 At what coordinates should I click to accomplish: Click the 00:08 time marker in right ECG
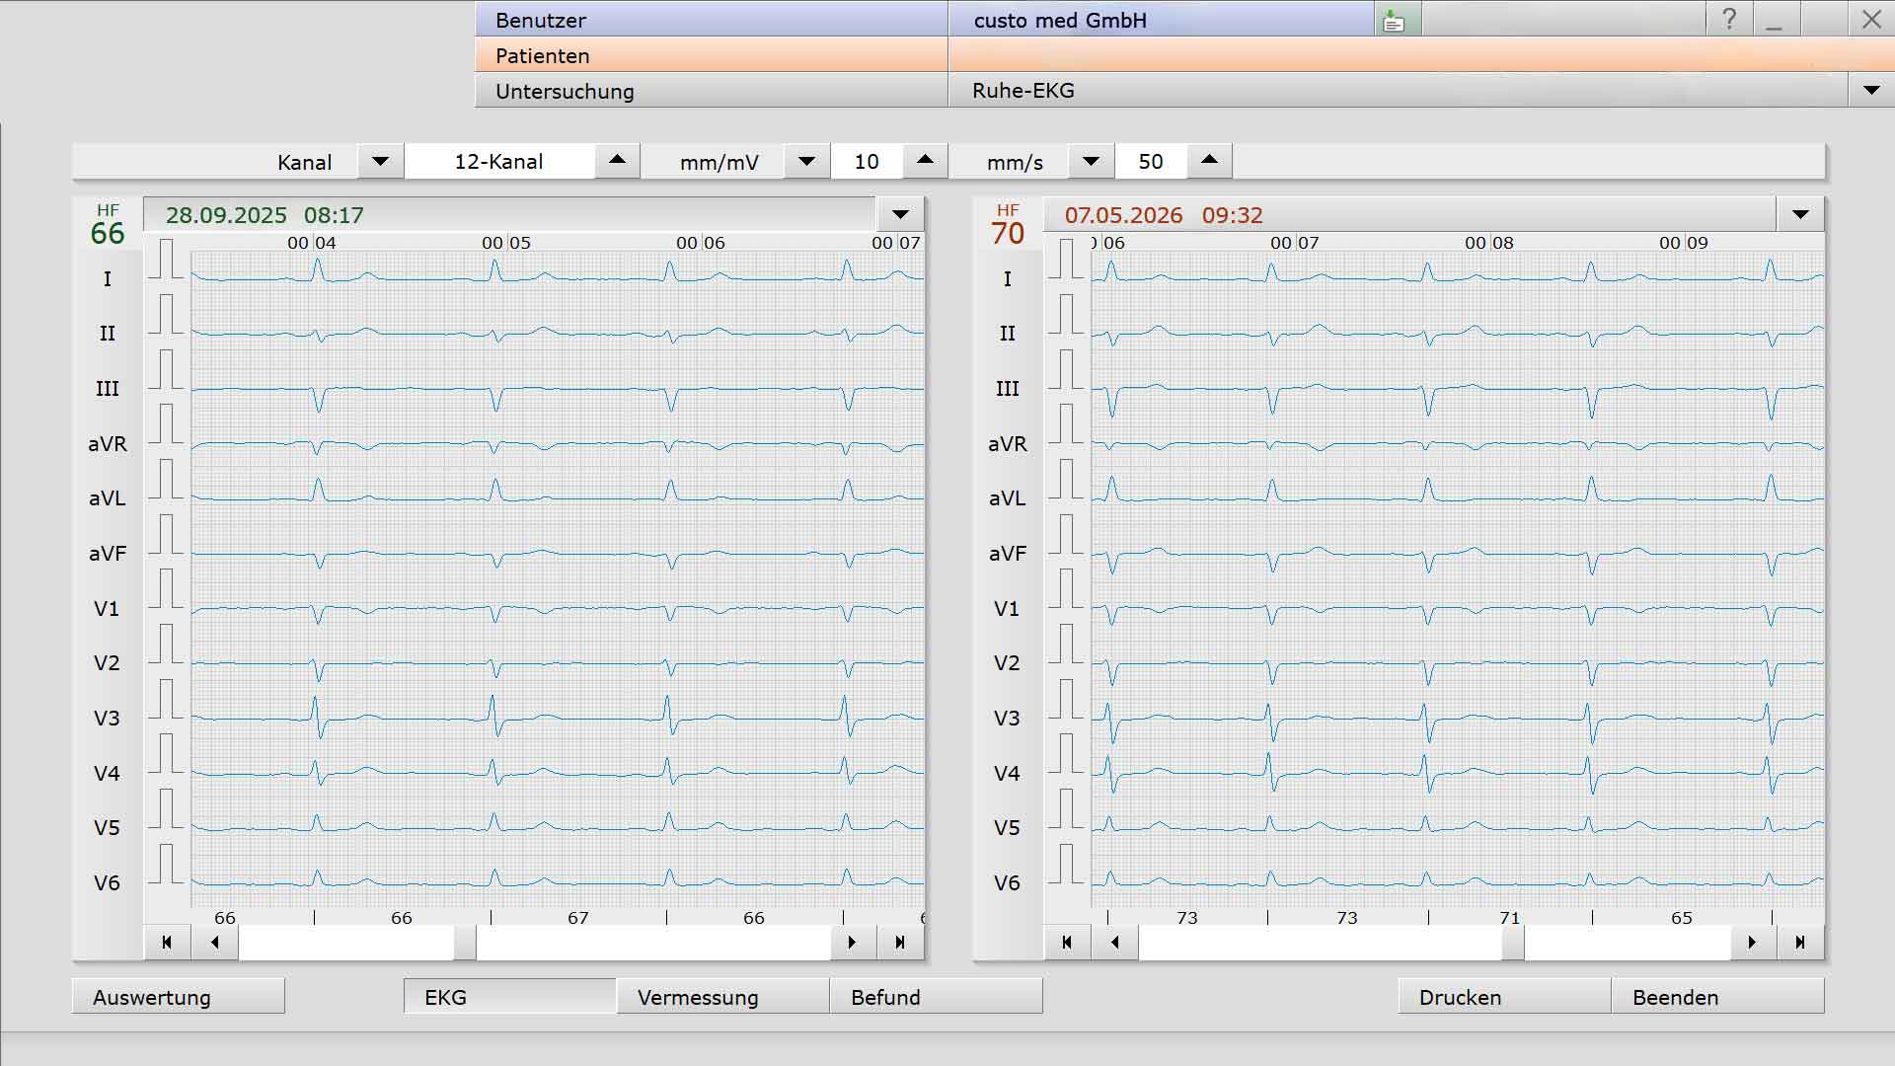(1489, 243)
